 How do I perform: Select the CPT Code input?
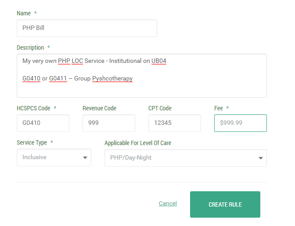click(175, 123)
